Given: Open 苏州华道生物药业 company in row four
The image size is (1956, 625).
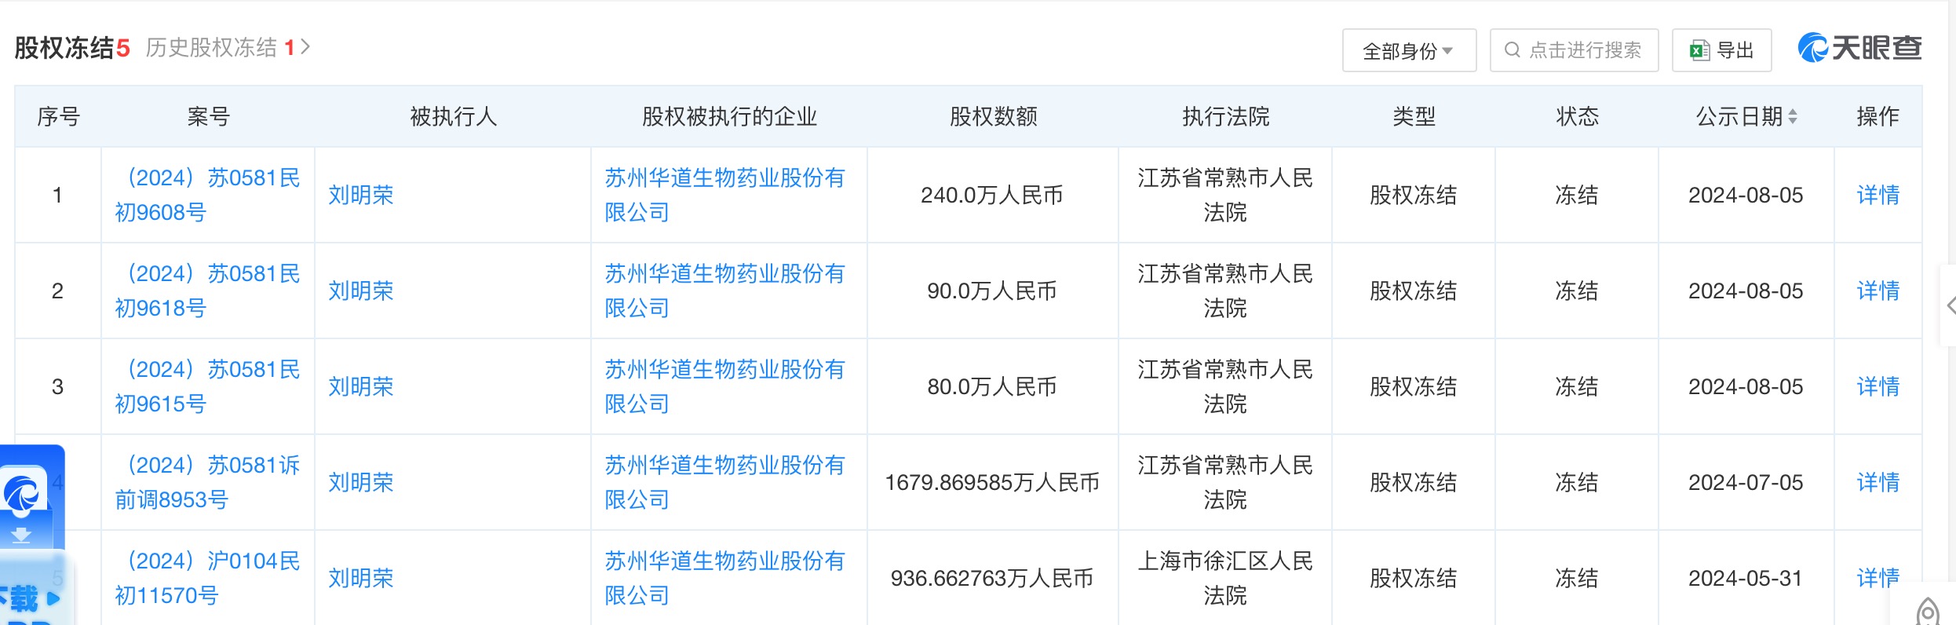Looking at the screenshot, I should tap(724, 482).
